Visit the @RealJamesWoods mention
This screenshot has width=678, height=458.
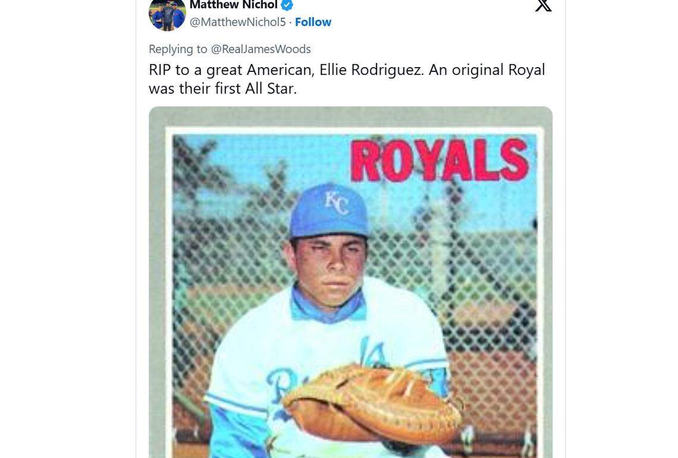pyautogui.click(x=262, y=49)
